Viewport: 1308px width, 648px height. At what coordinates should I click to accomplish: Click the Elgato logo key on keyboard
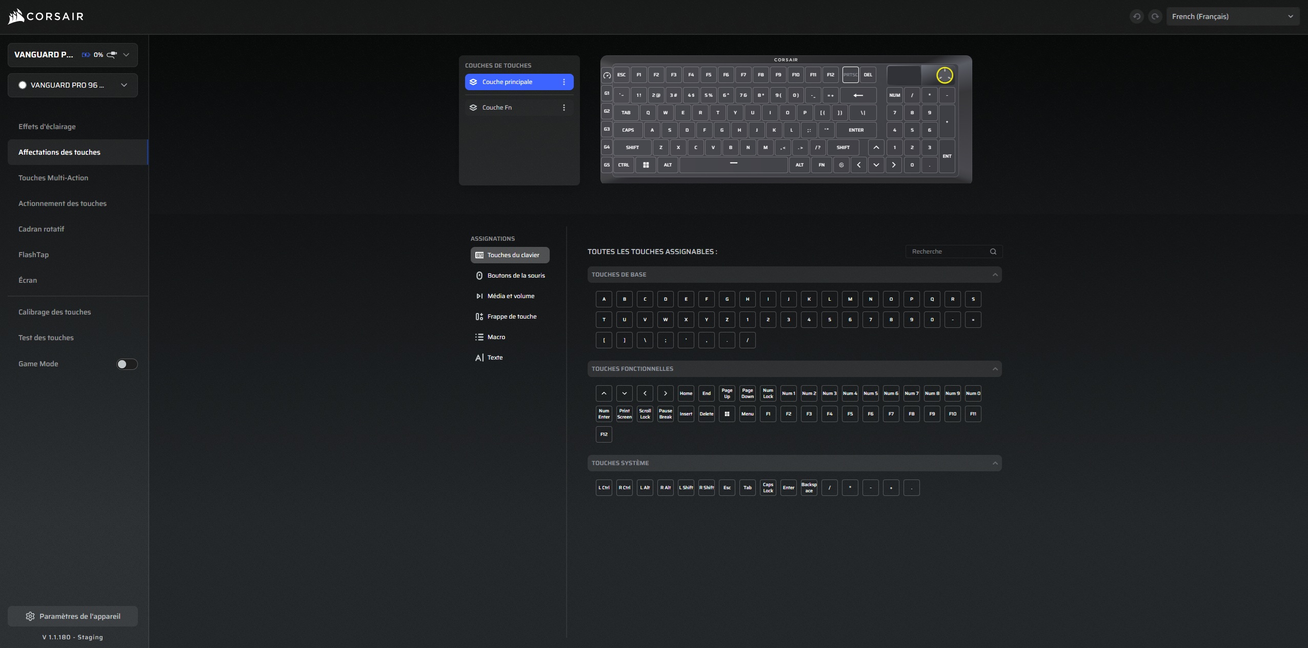click(x=841, y=165)
